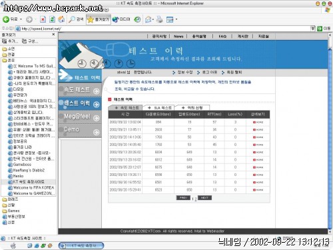Select the KT 속도 측정사이트 favorite
The width and height of the screenshot is (333, 250).
coord(26,182)
